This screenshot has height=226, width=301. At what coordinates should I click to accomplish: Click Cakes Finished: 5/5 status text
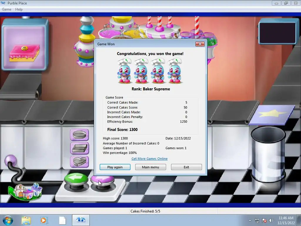pyautogui.click(x=145, y=211)
